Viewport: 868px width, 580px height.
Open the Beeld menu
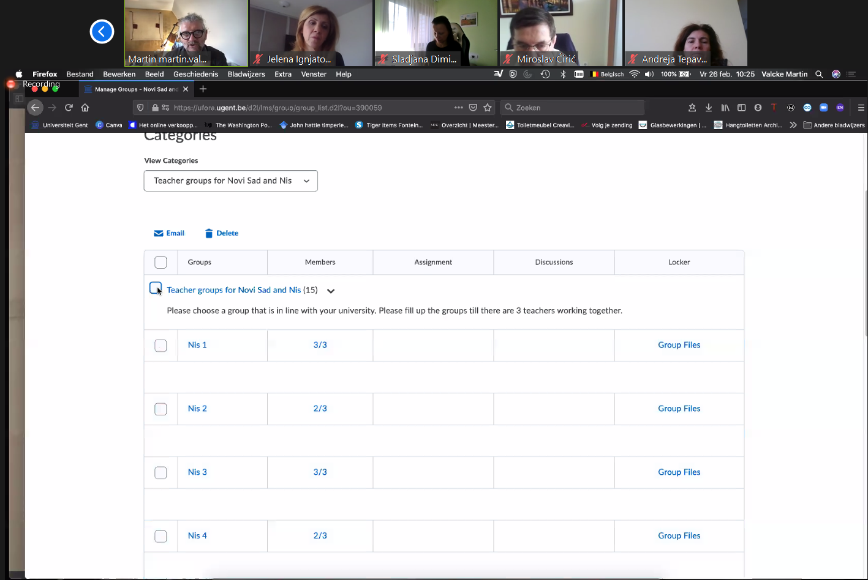coord(154,74)
